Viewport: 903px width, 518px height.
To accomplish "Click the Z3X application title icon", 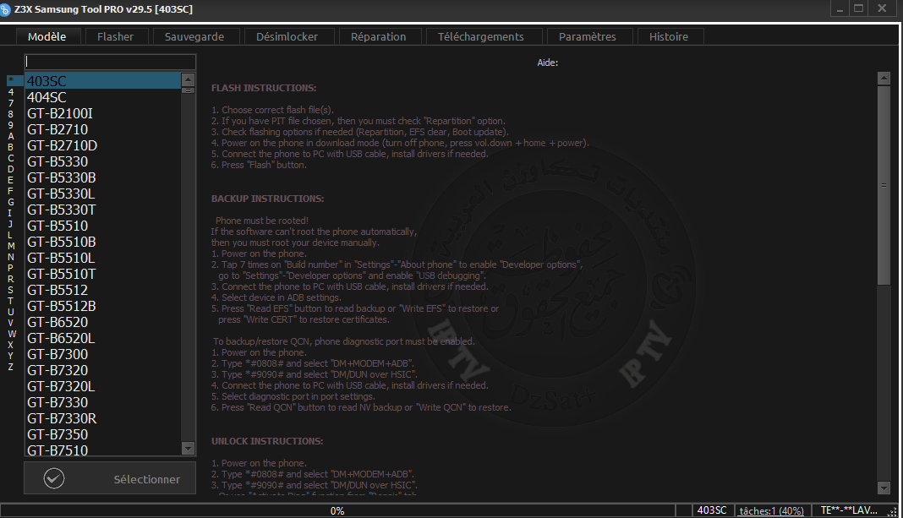I will tap(5, 10).
